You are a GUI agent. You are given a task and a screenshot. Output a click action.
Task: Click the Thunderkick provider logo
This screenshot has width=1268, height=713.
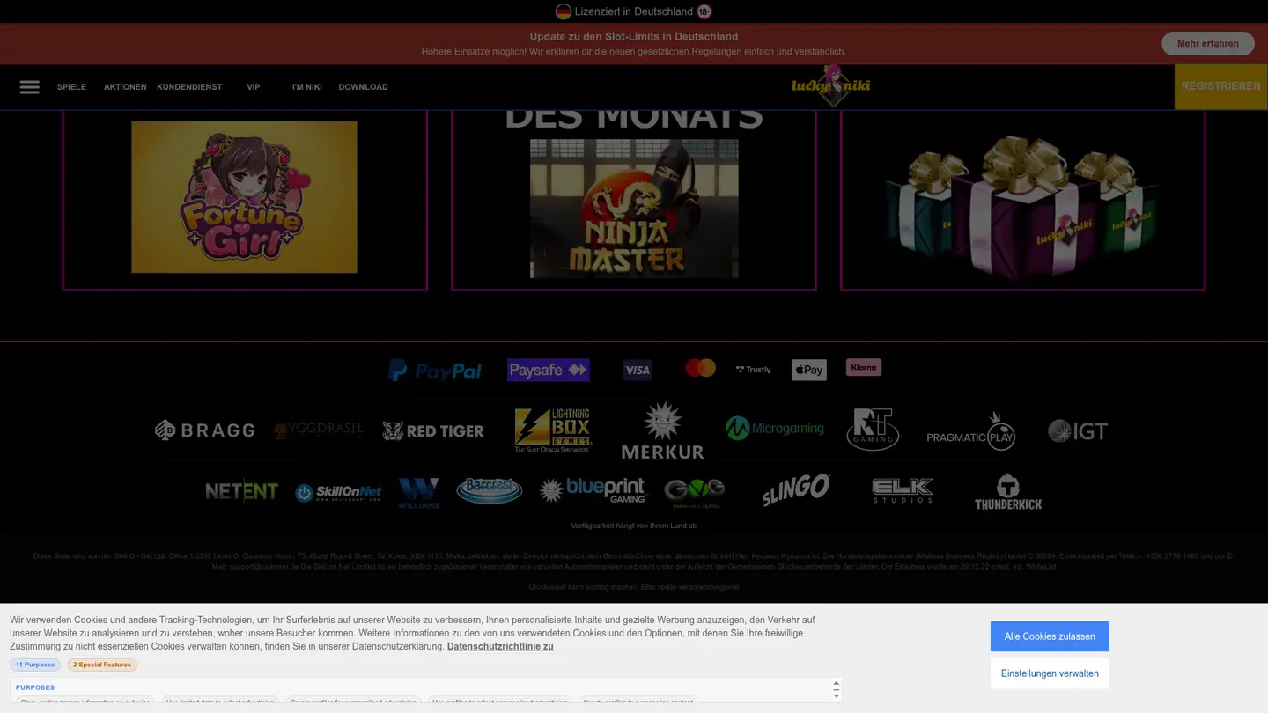[x=1008, y=492]
